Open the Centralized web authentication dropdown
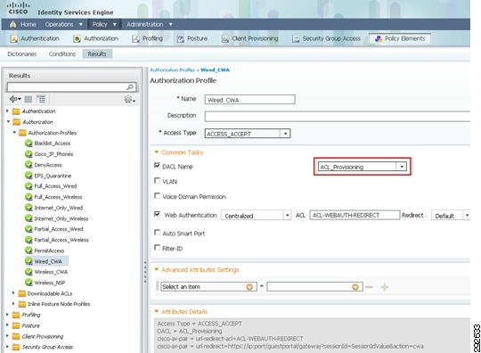481x353 pixels. click(287, 215)
